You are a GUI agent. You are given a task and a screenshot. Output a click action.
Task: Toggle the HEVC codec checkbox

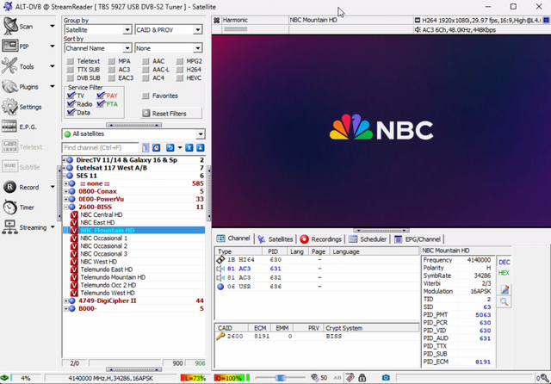[x=180, y=78]
